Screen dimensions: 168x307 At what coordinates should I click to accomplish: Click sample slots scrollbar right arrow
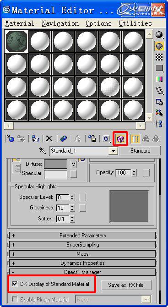pos(141,126)
